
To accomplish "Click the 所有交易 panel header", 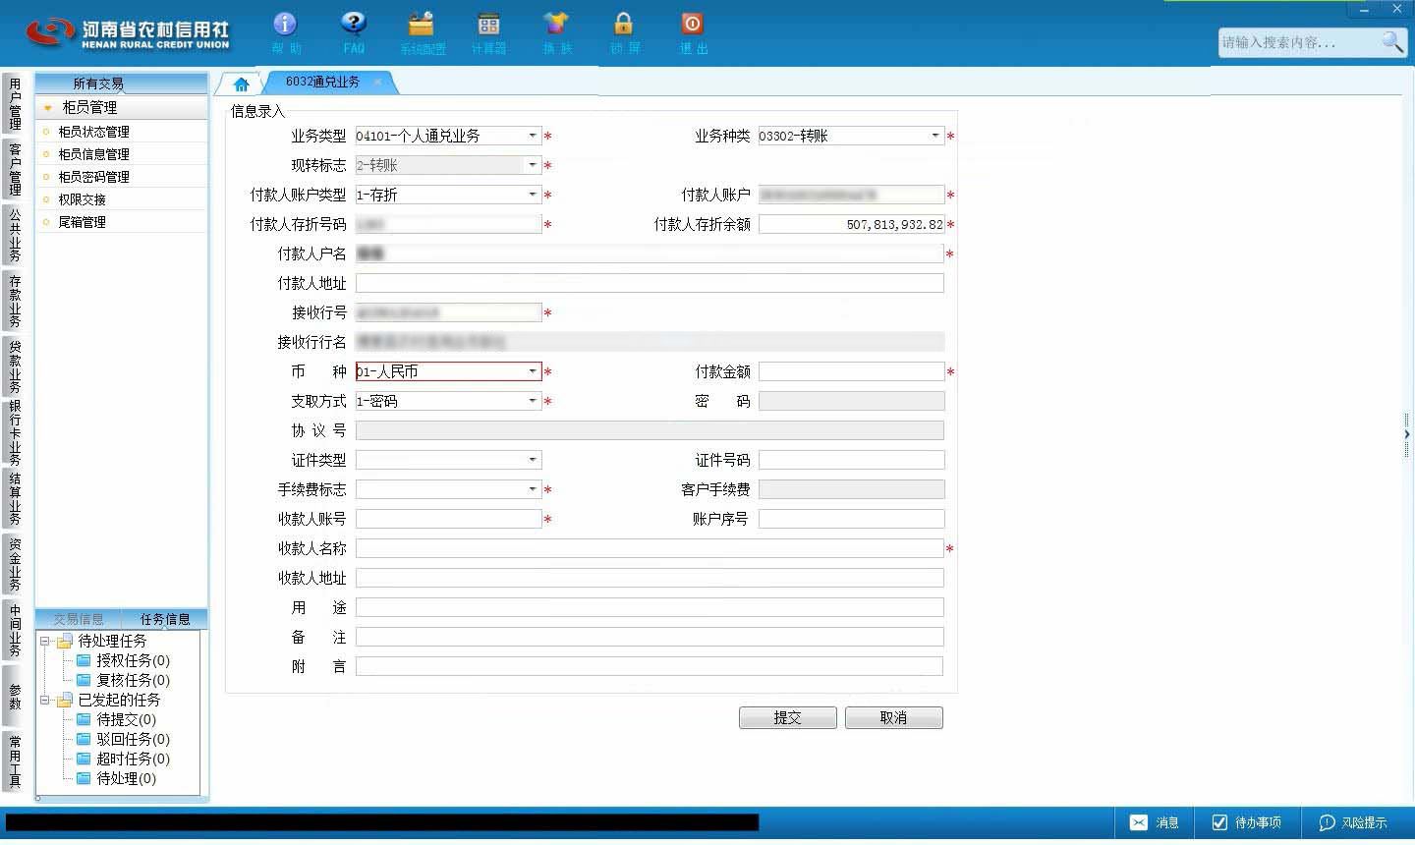I will pos(122,84).
